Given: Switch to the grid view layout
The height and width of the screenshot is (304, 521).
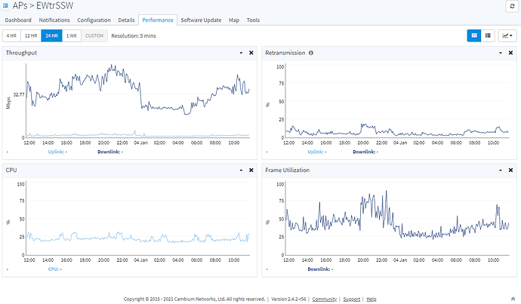Looking at the screenshot, I should [474, 35].
